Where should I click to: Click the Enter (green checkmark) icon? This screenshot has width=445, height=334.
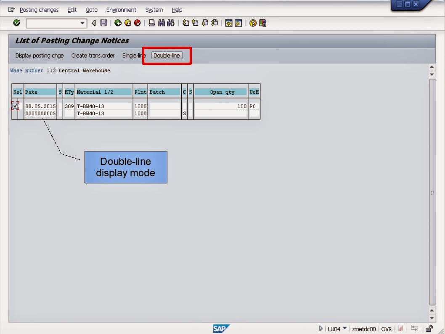point(17,23)
